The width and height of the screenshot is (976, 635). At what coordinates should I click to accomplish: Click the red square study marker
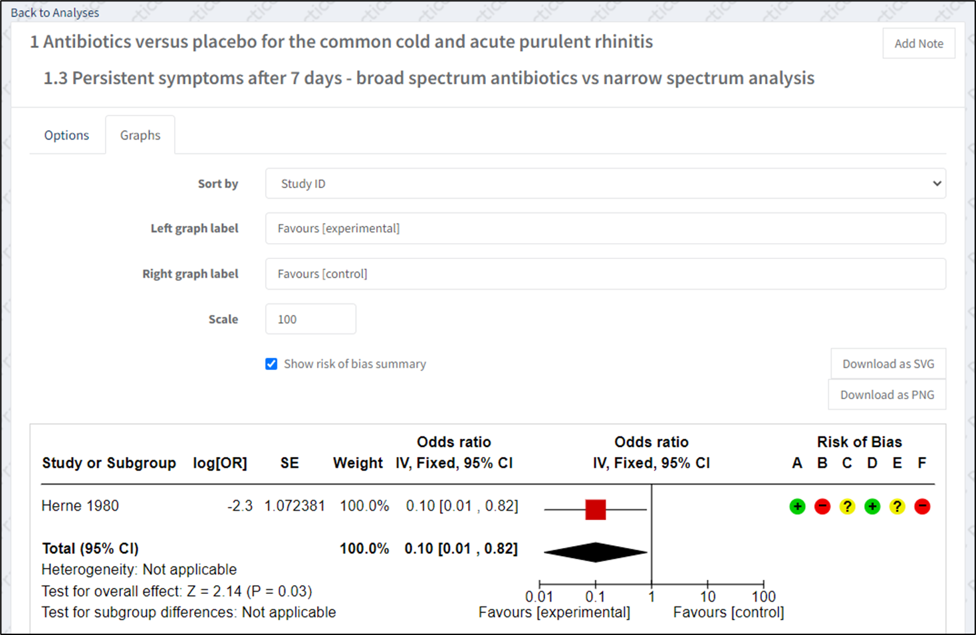tap(596, 509)
